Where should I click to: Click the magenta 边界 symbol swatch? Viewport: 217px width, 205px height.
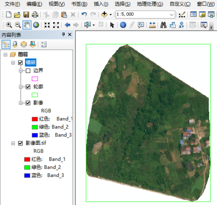point(35,79)
